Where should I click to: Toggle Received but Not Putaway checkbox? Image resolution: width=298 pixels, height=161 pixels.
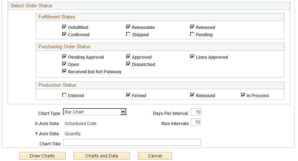(64, 71)
